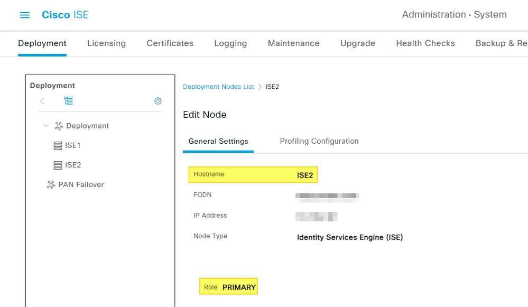Open the Health Checks tab
The width and height of the screenshot is (528, 307).
pyautogui.click(x=425, y=43)
